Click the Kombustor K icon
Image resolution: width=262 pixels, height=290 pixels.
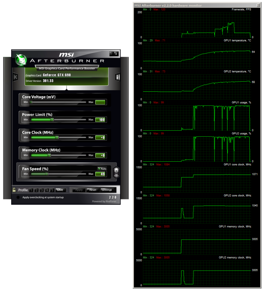(15, 77)
